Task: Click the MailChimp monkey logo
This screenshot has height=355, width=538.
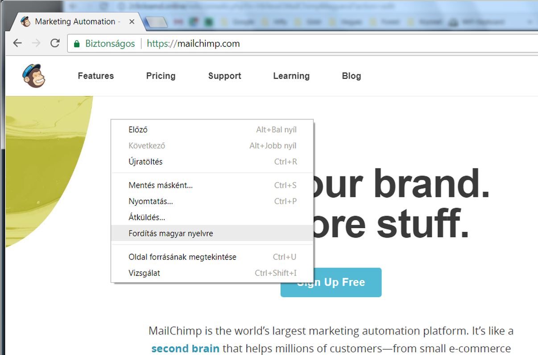Action: point(34,76)
